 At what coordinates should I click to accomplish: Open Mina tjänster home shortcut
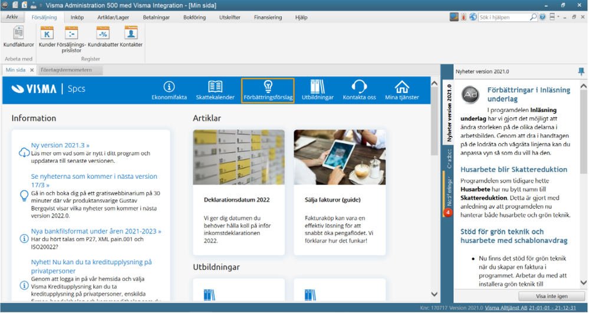[x=402, y=91]
